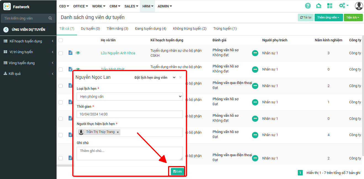This screenshot has width=364, height=179.
Task: Switch to the Đang tuyển dụng tab
Action: (150, 29)
